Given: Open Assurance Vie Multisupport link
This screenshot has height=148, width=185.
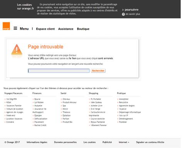Looking at the screenshot, I should pos(39,111).
